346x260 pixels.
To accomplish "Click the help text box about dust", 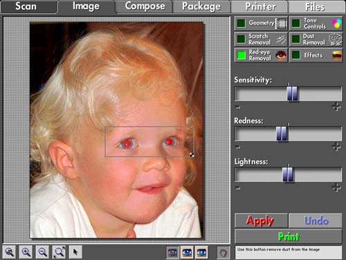I will [x=289, y=252].
